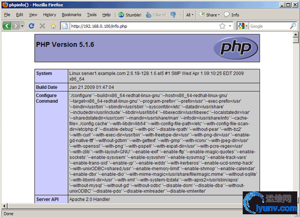Viewport: 300px width, 217px height.
Task: Minimize the Firefox window
Action: (281, 5)
